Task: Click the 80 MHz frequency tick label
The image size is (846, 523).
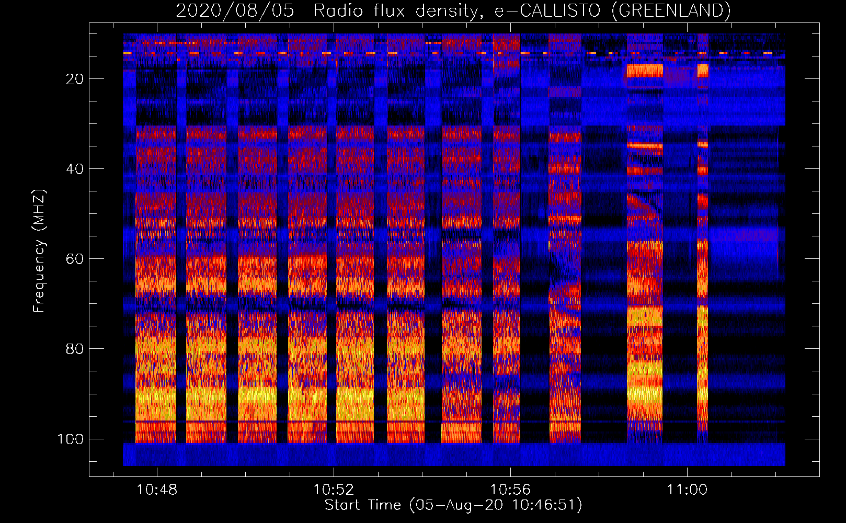Action: point(75,349)
